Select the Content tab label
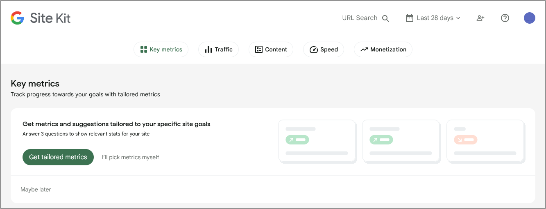The width and height of the screenshot is (546, 209). 276,49
